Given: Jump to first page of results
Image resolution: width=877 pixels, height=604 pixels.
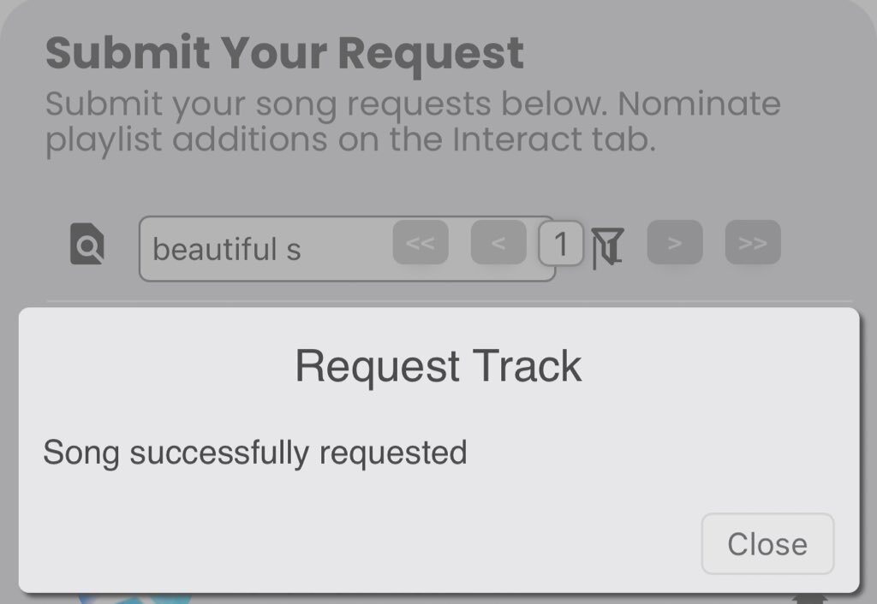Looking at the screenshot, I should pos(420,243).
